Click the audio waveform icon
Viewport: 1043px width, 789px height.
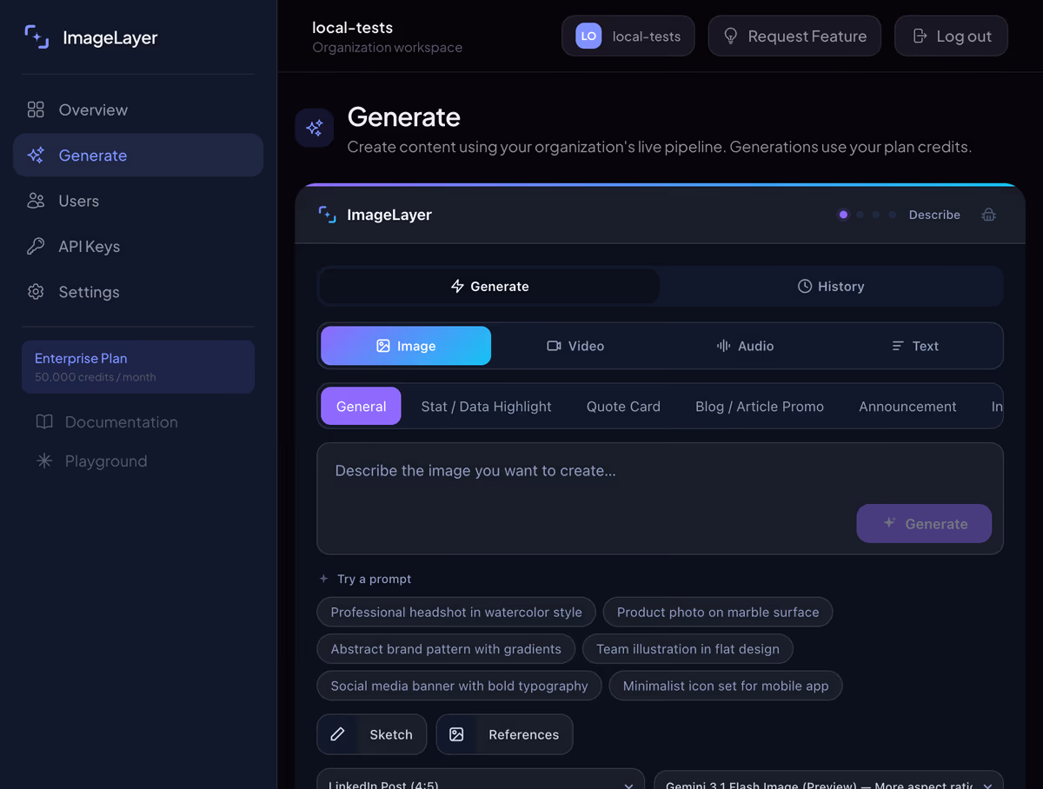[723, 346]
